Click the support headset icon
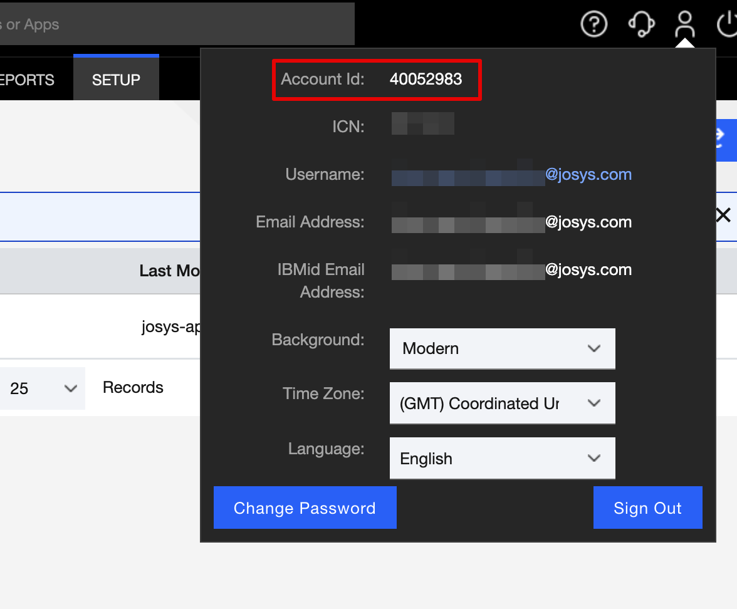737x609 pixels. click(x=641, y=24)
